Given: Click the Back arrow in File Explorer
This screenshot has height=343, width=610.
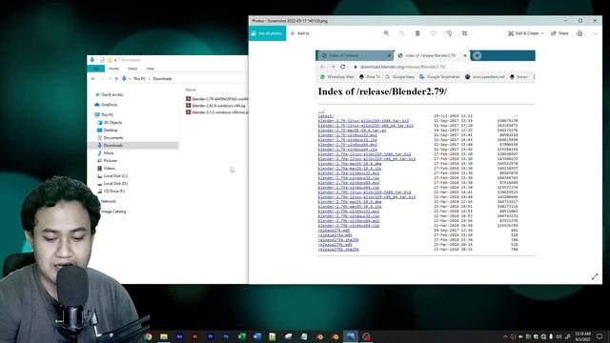Looking at the screenshot, I should pos(93,78).
